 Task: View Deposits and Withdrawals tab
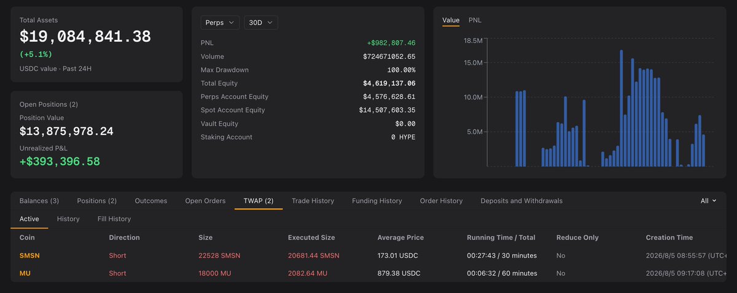521,201
